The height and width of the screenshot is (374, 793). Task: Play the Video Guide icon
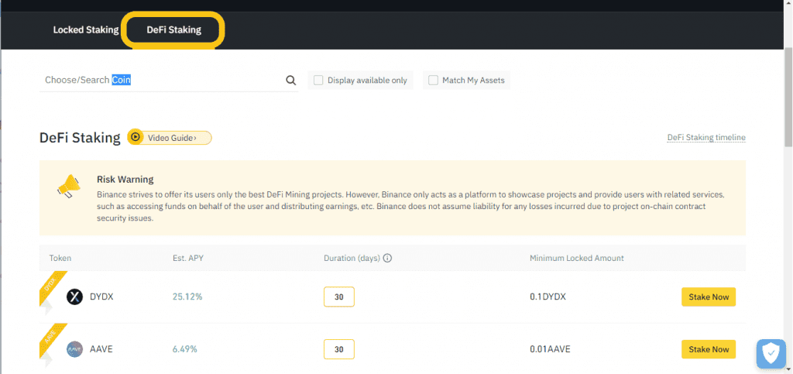coord(135,137)
